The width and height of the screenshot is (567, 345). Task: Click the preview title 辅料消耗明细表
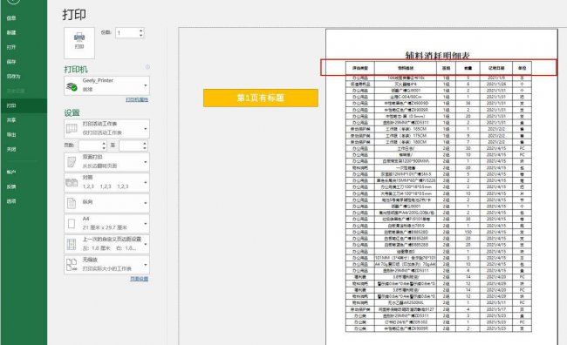pyautogui.click(x=438, y=55)
